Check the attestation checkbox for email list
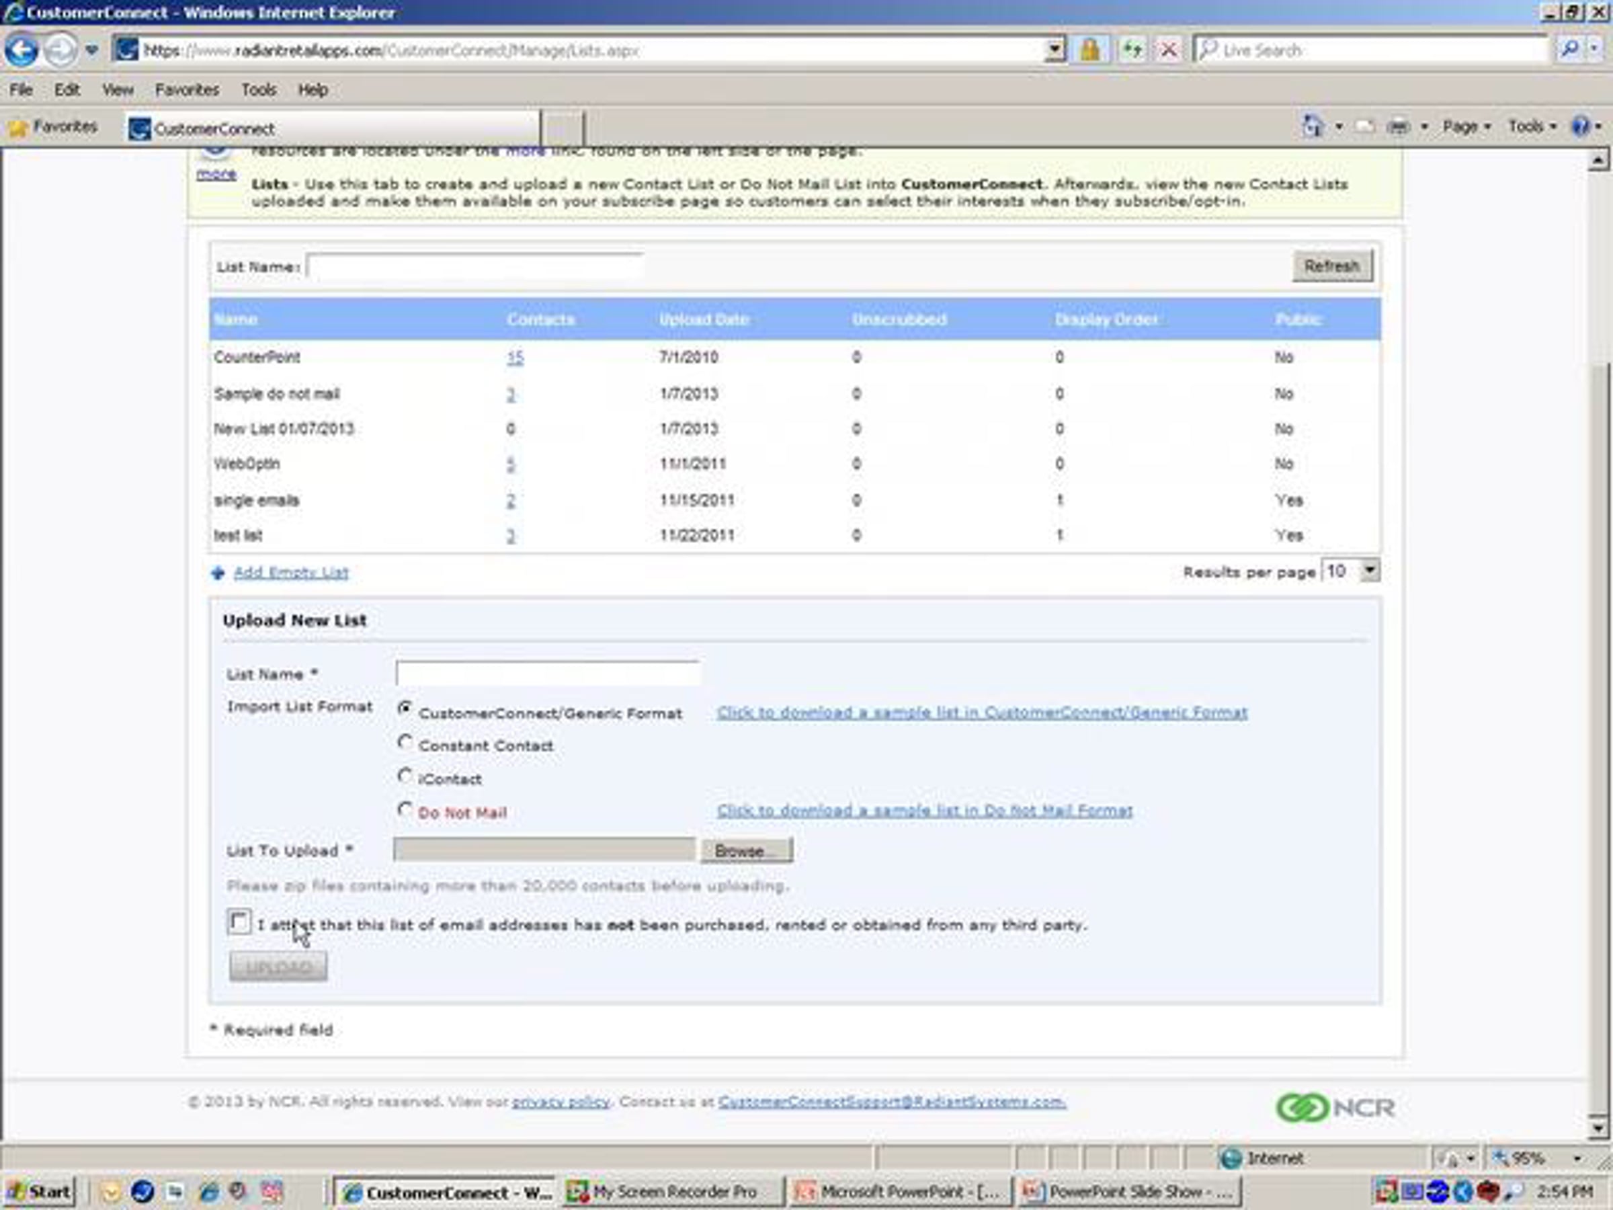1613x1210 pixels. (x=239, y=922)
